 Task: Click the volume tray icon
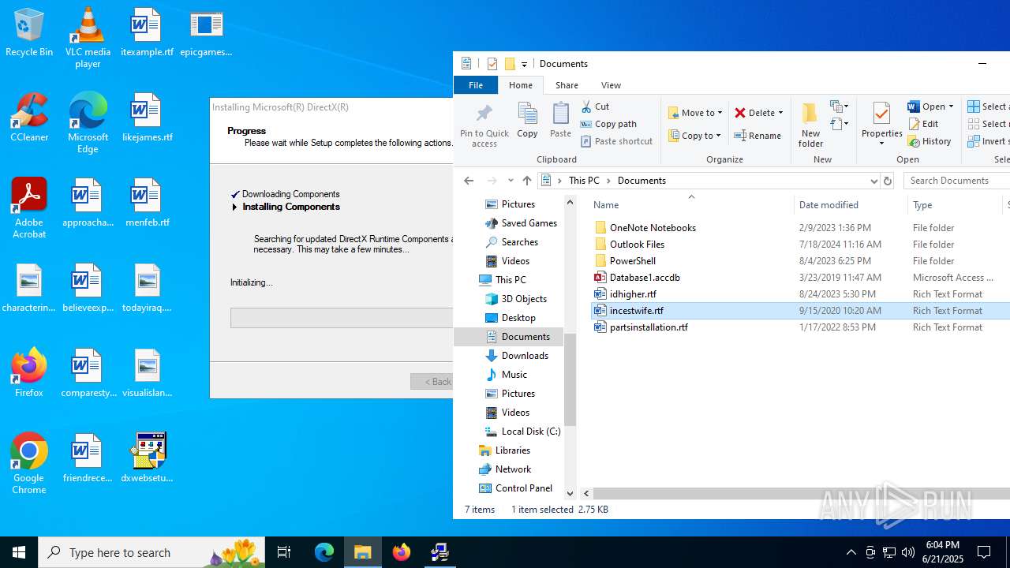click(908, 552)
